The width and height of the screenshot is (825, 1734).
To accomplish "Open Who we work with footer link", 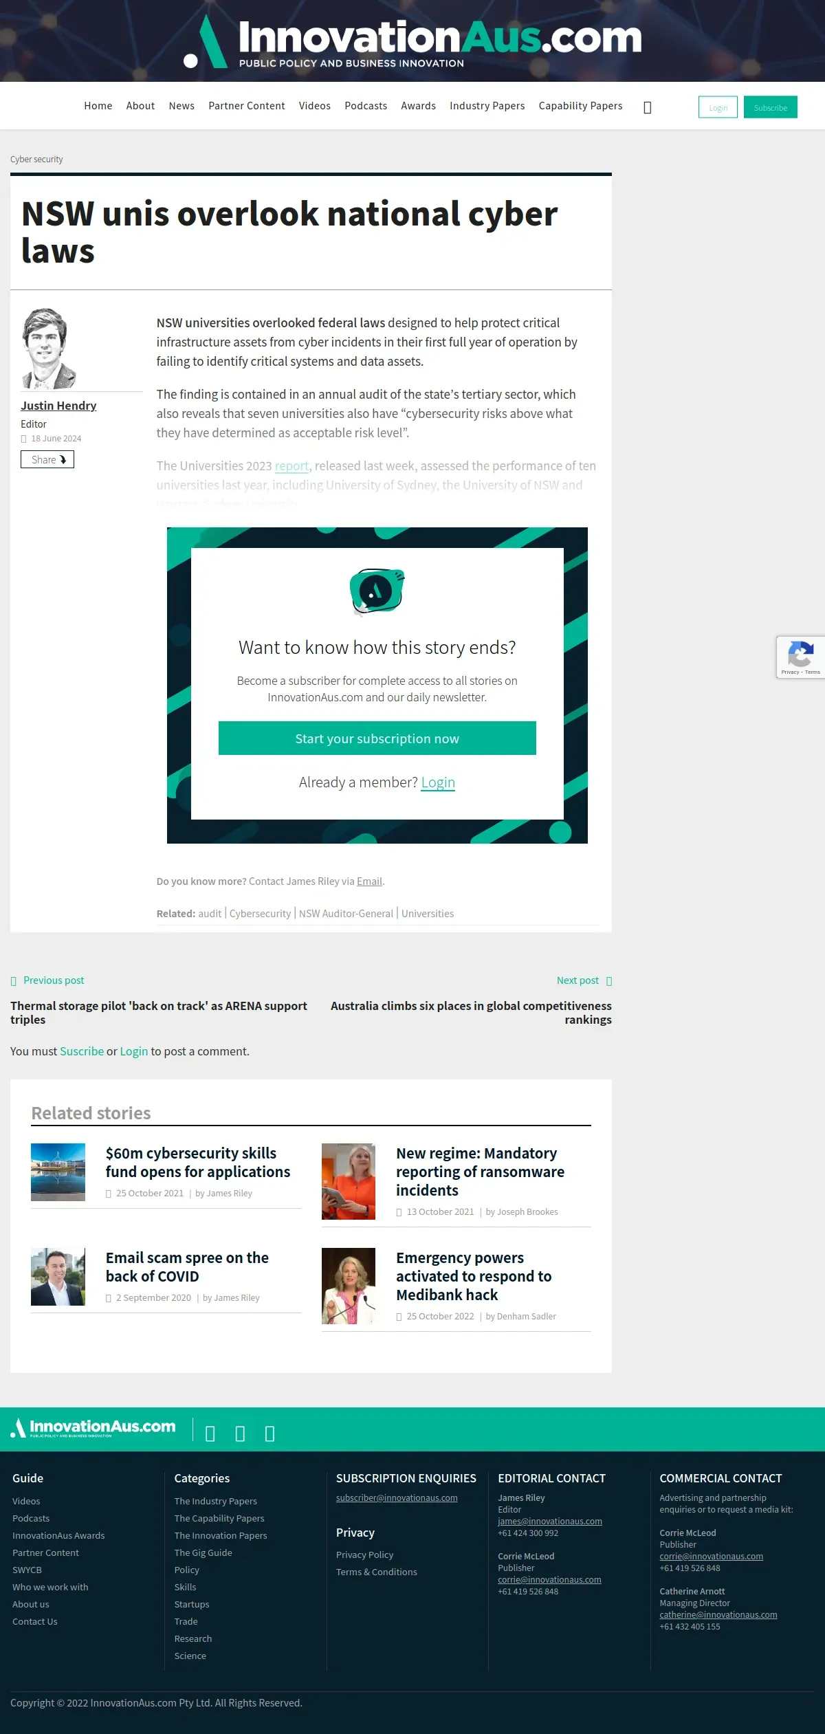I will [50, 1587].
